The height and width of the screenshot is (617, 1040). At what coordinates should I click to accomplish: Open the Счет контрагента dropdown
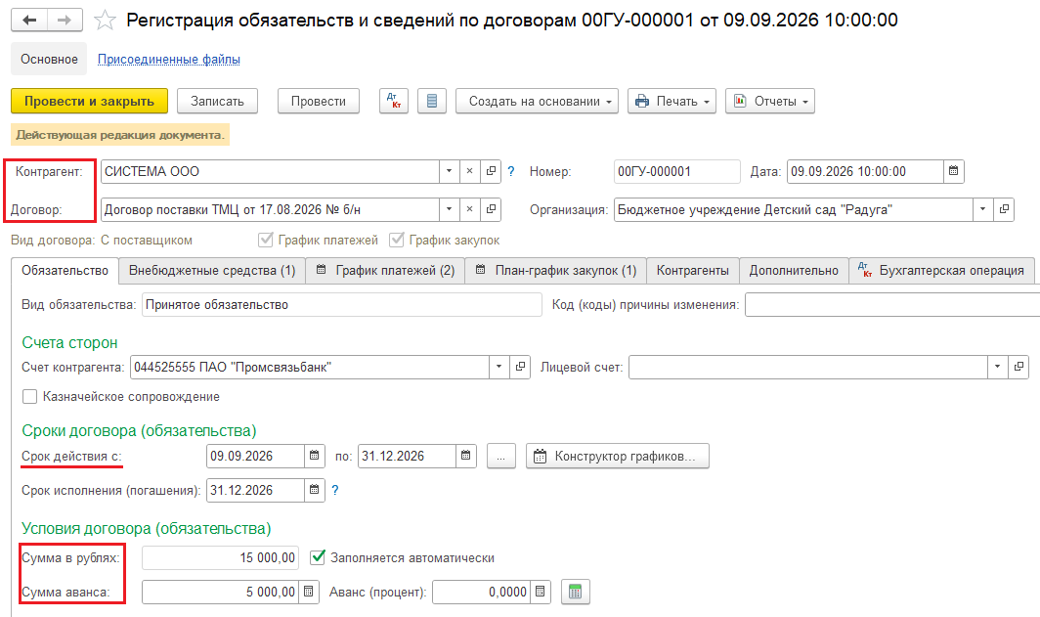coord(498,367)
